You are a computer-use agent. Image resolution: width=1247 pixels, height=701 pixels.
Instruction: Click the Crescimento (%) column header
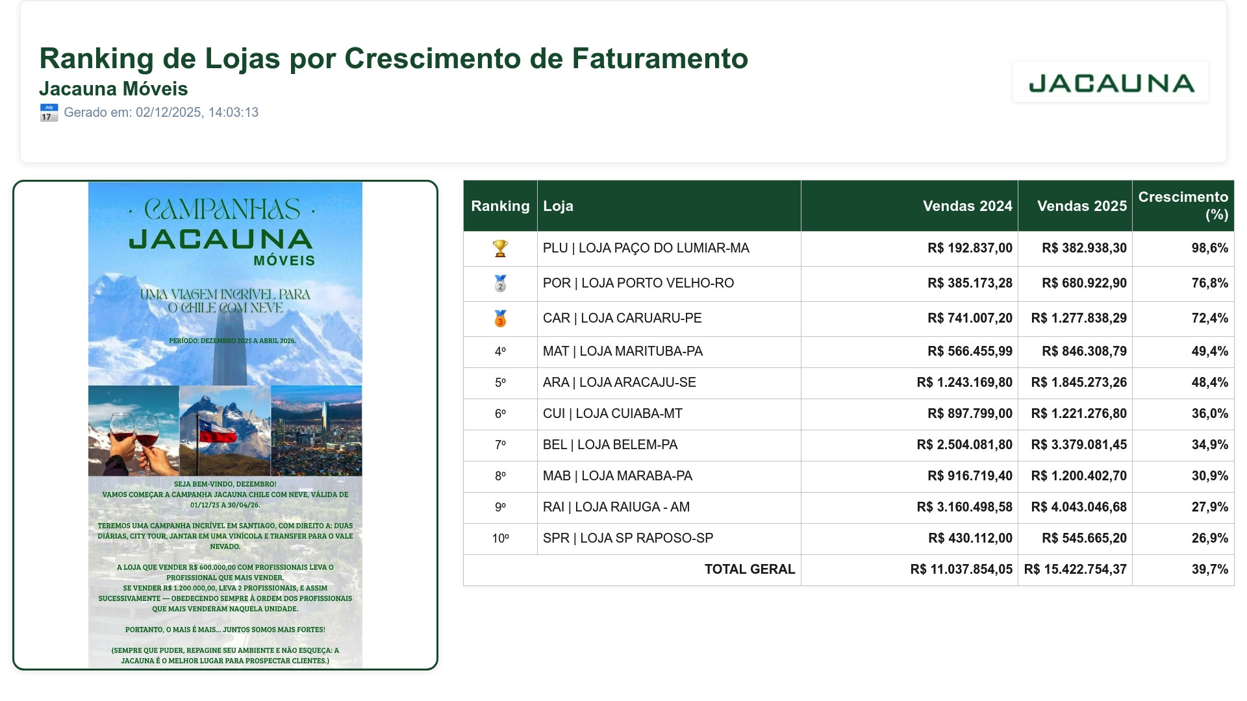[x=1183, y=206]
